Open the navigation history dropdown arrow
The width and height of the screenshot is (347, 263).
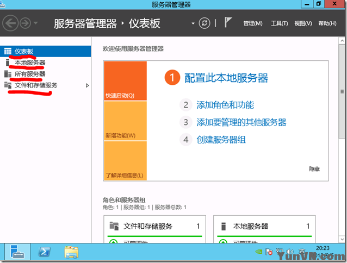pos(36,23)
